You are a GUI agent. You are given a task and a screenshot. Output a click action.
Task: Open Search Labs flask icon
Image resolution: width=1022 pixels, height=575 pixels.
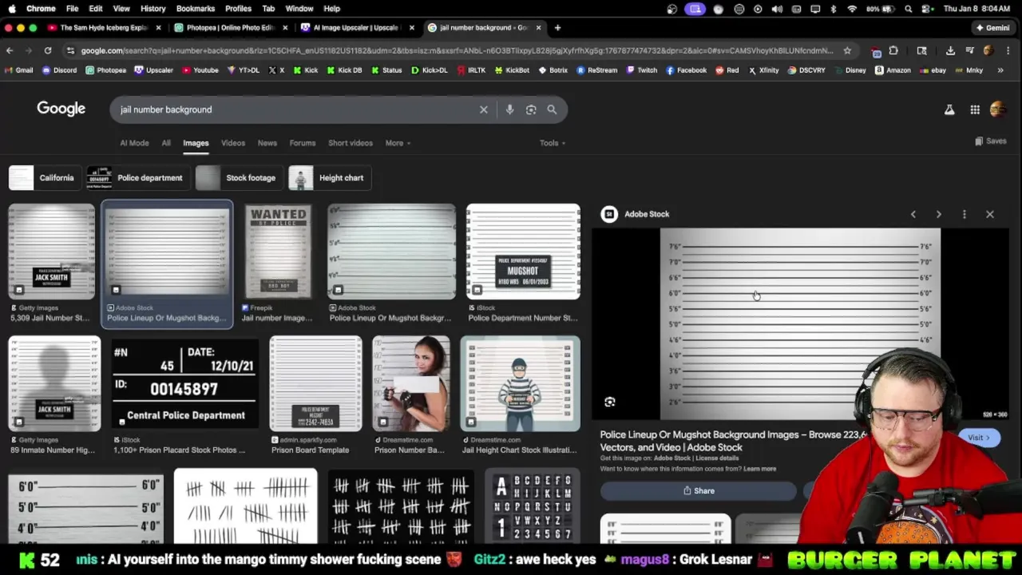tap(949, 109)
